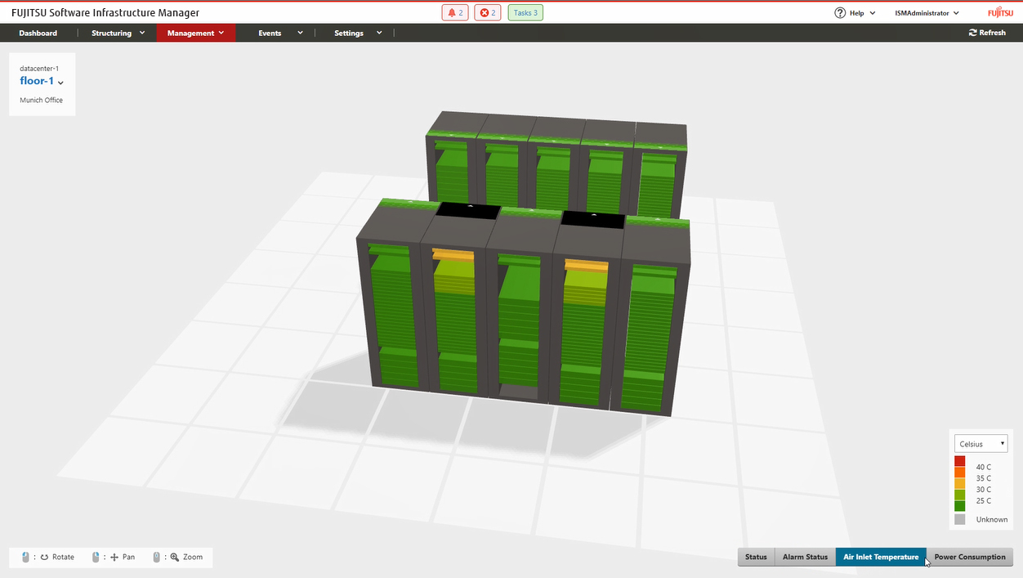
Task: Open the Structuring menu
Action: coord(118,33)
